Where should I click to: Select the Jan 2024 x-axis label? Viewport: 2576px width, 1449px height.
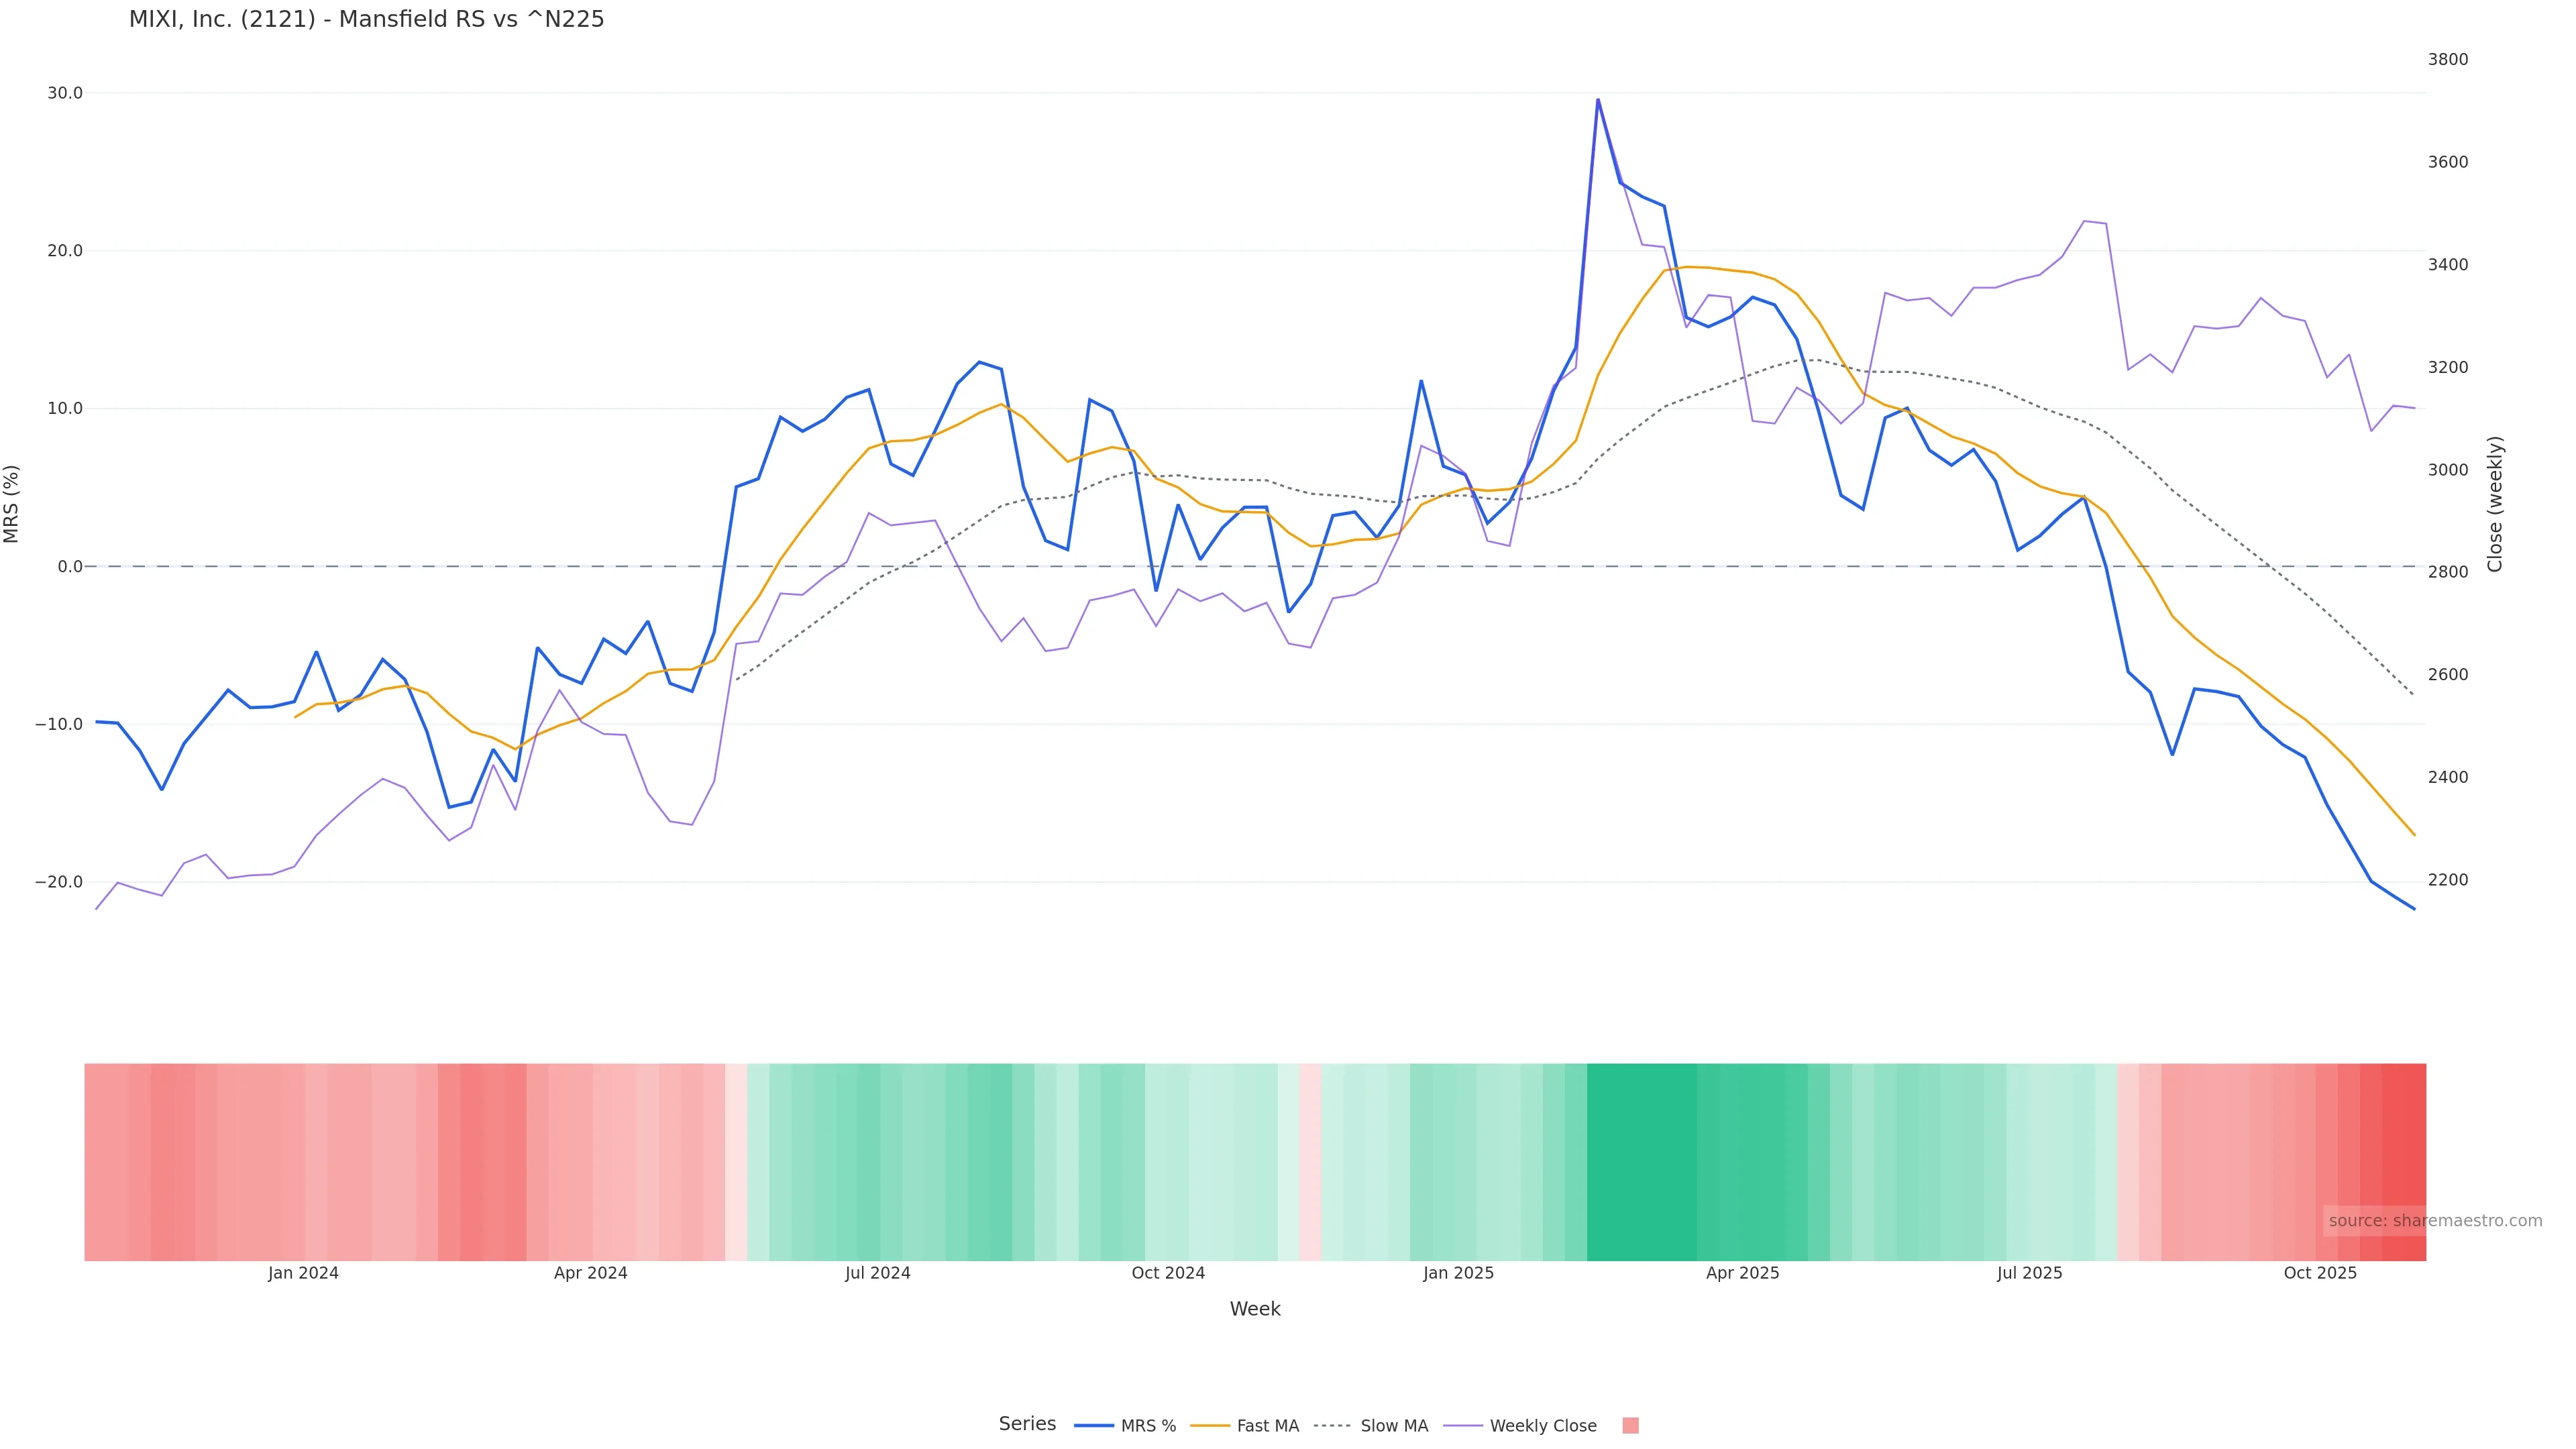point(303,1273)
